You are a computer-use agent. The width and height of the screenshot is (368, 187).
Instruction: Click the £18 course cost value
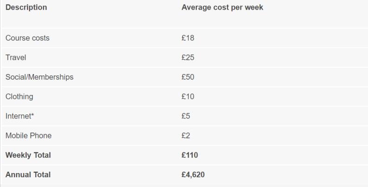coord(187,38)
